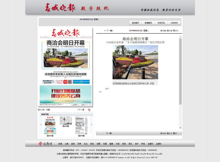
Task: Click the 商洽会明日开幕 article title in the reading pane
Action: [135, 39]
